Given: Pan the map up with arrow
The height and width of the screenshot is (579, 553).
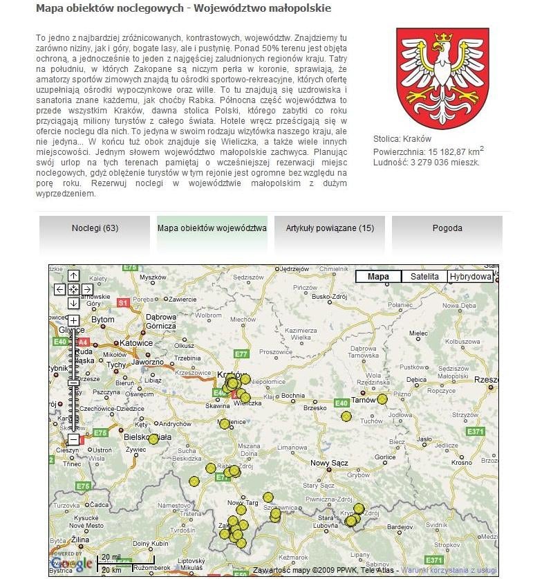Looking at the screenshot, I should [x=73, y=275].
